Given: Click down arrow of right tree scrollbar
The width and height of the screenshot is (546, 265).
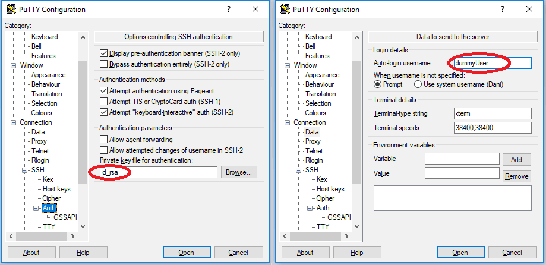Looking at the screenshot, I should 356,226.
